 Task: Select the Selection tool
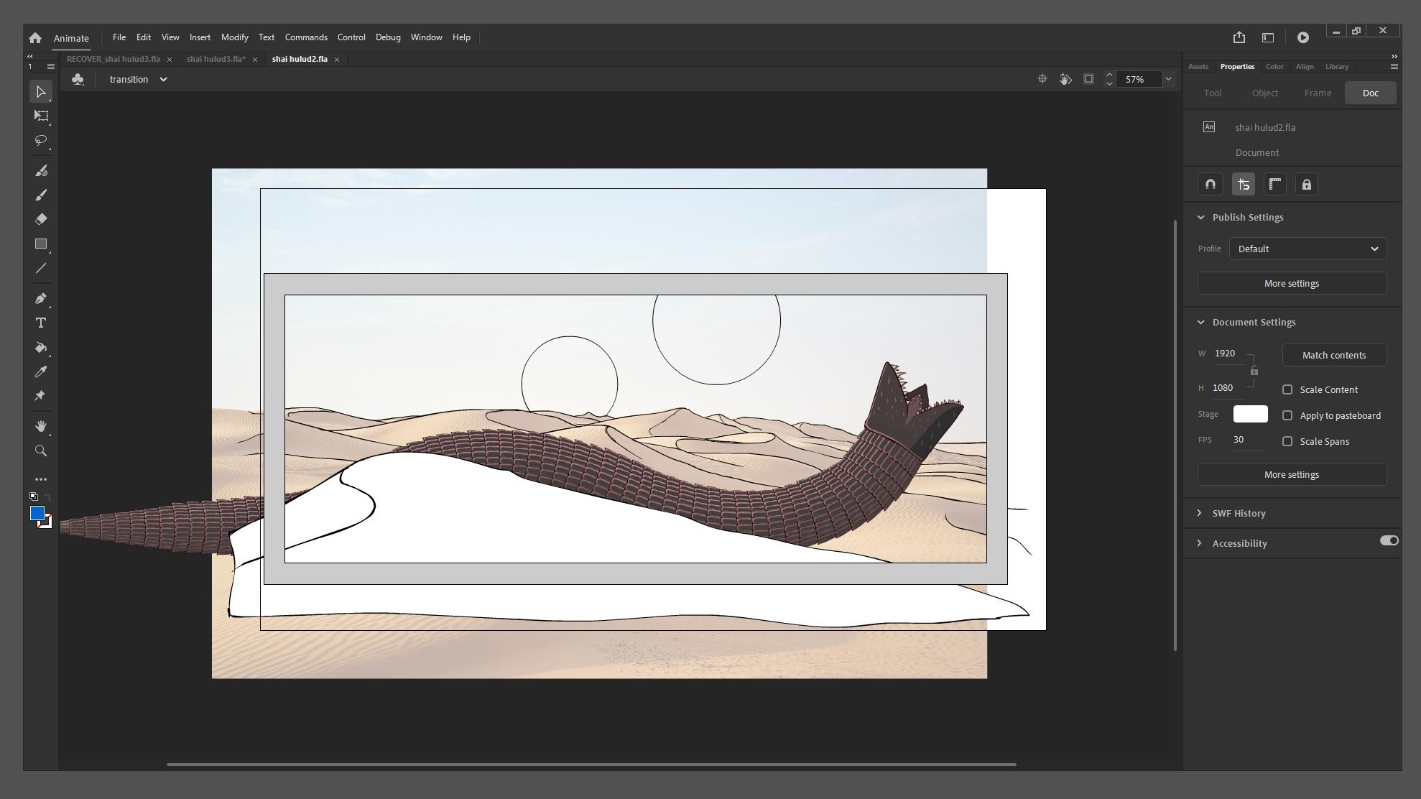click(41, 91)
